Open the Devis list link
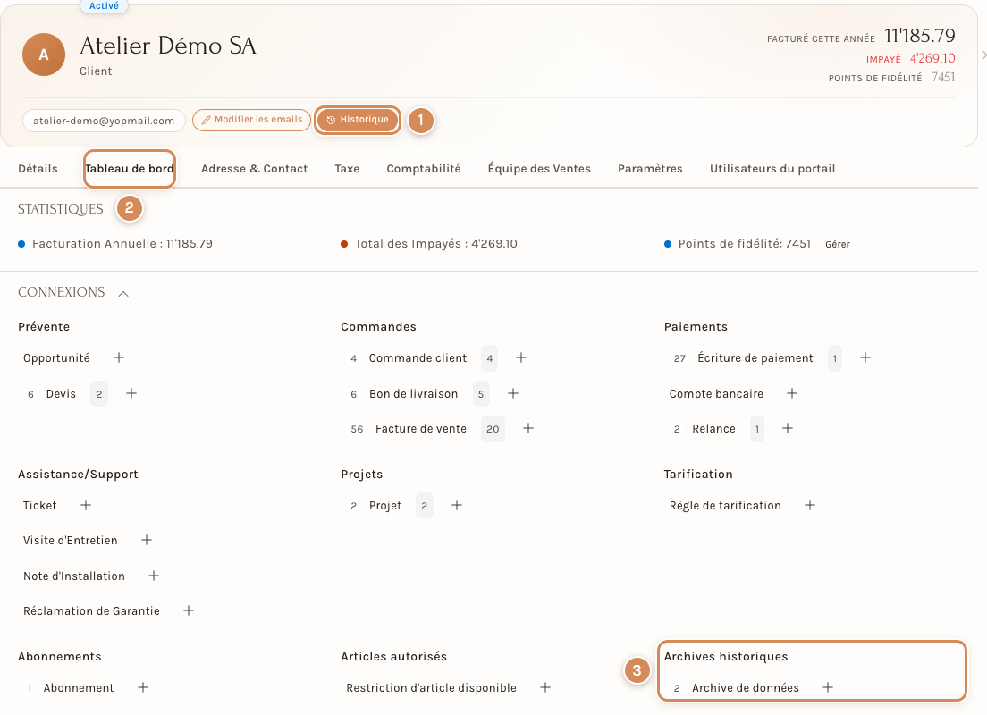Screen dimensions: 987x715 tap(61, 394)
